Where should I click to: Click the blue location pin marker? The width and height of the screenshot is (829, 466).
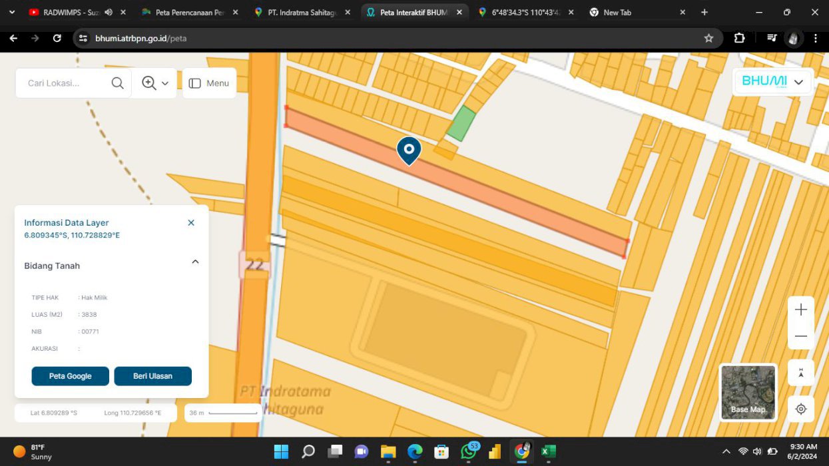click(x=409, y=149)
